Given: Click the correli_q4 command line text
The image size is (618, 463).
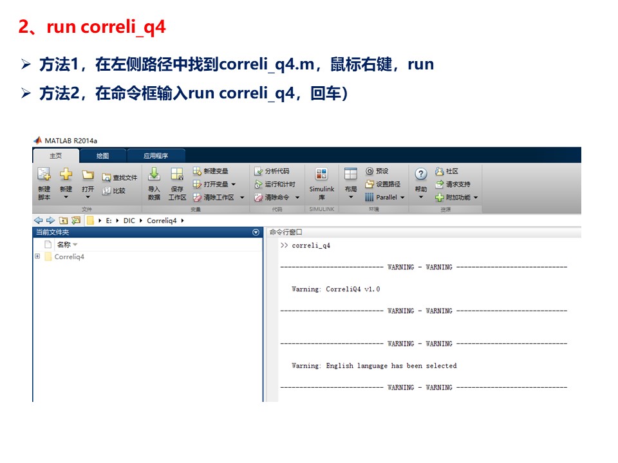Looking at the screenshot, I should pos(311,245).
